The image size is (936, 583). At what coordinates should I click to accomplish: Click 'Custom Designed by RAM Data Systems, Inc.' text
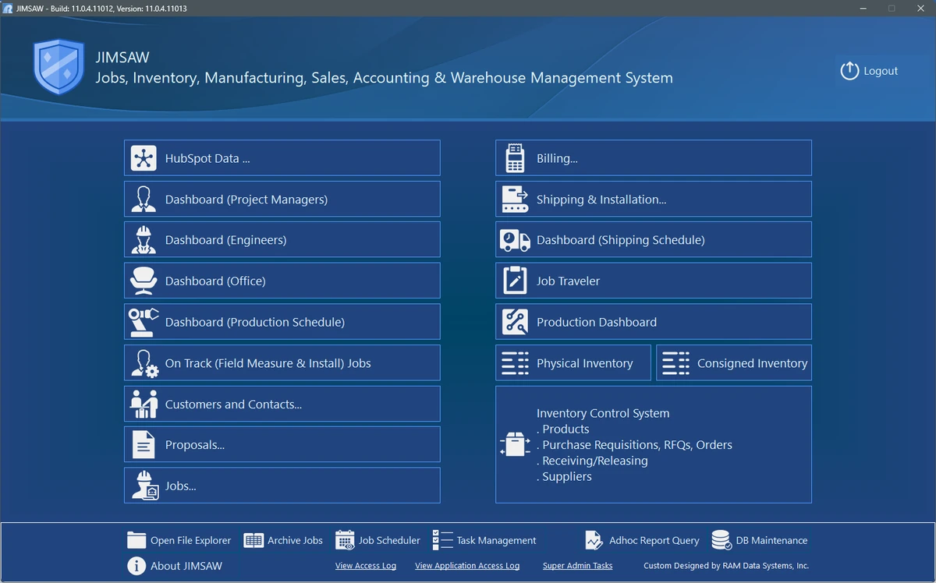coord(726,566)
